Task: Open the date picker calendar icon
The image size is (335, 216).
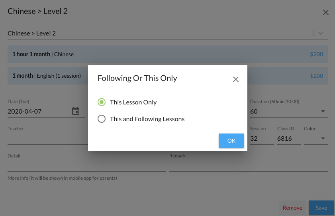Action: [76, 111]
